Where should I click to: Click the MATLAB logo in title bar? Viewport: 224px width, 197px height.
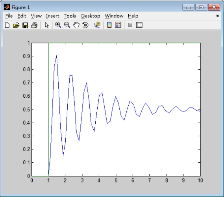click(7, 7)
